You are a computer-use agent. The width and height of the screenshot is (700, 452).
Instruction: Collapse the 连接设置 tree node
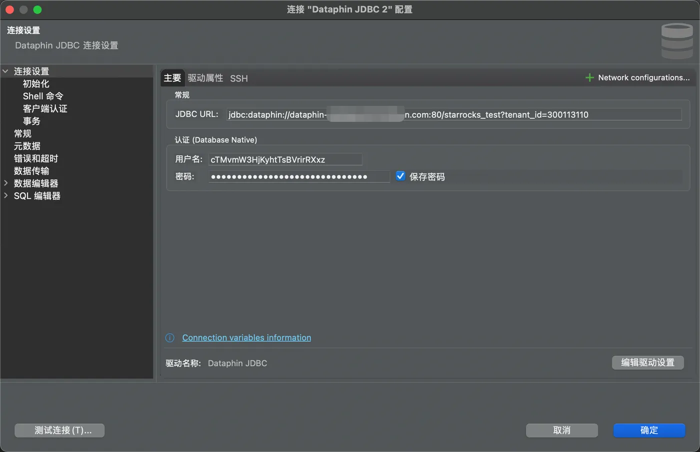click(x=5, y=71)
